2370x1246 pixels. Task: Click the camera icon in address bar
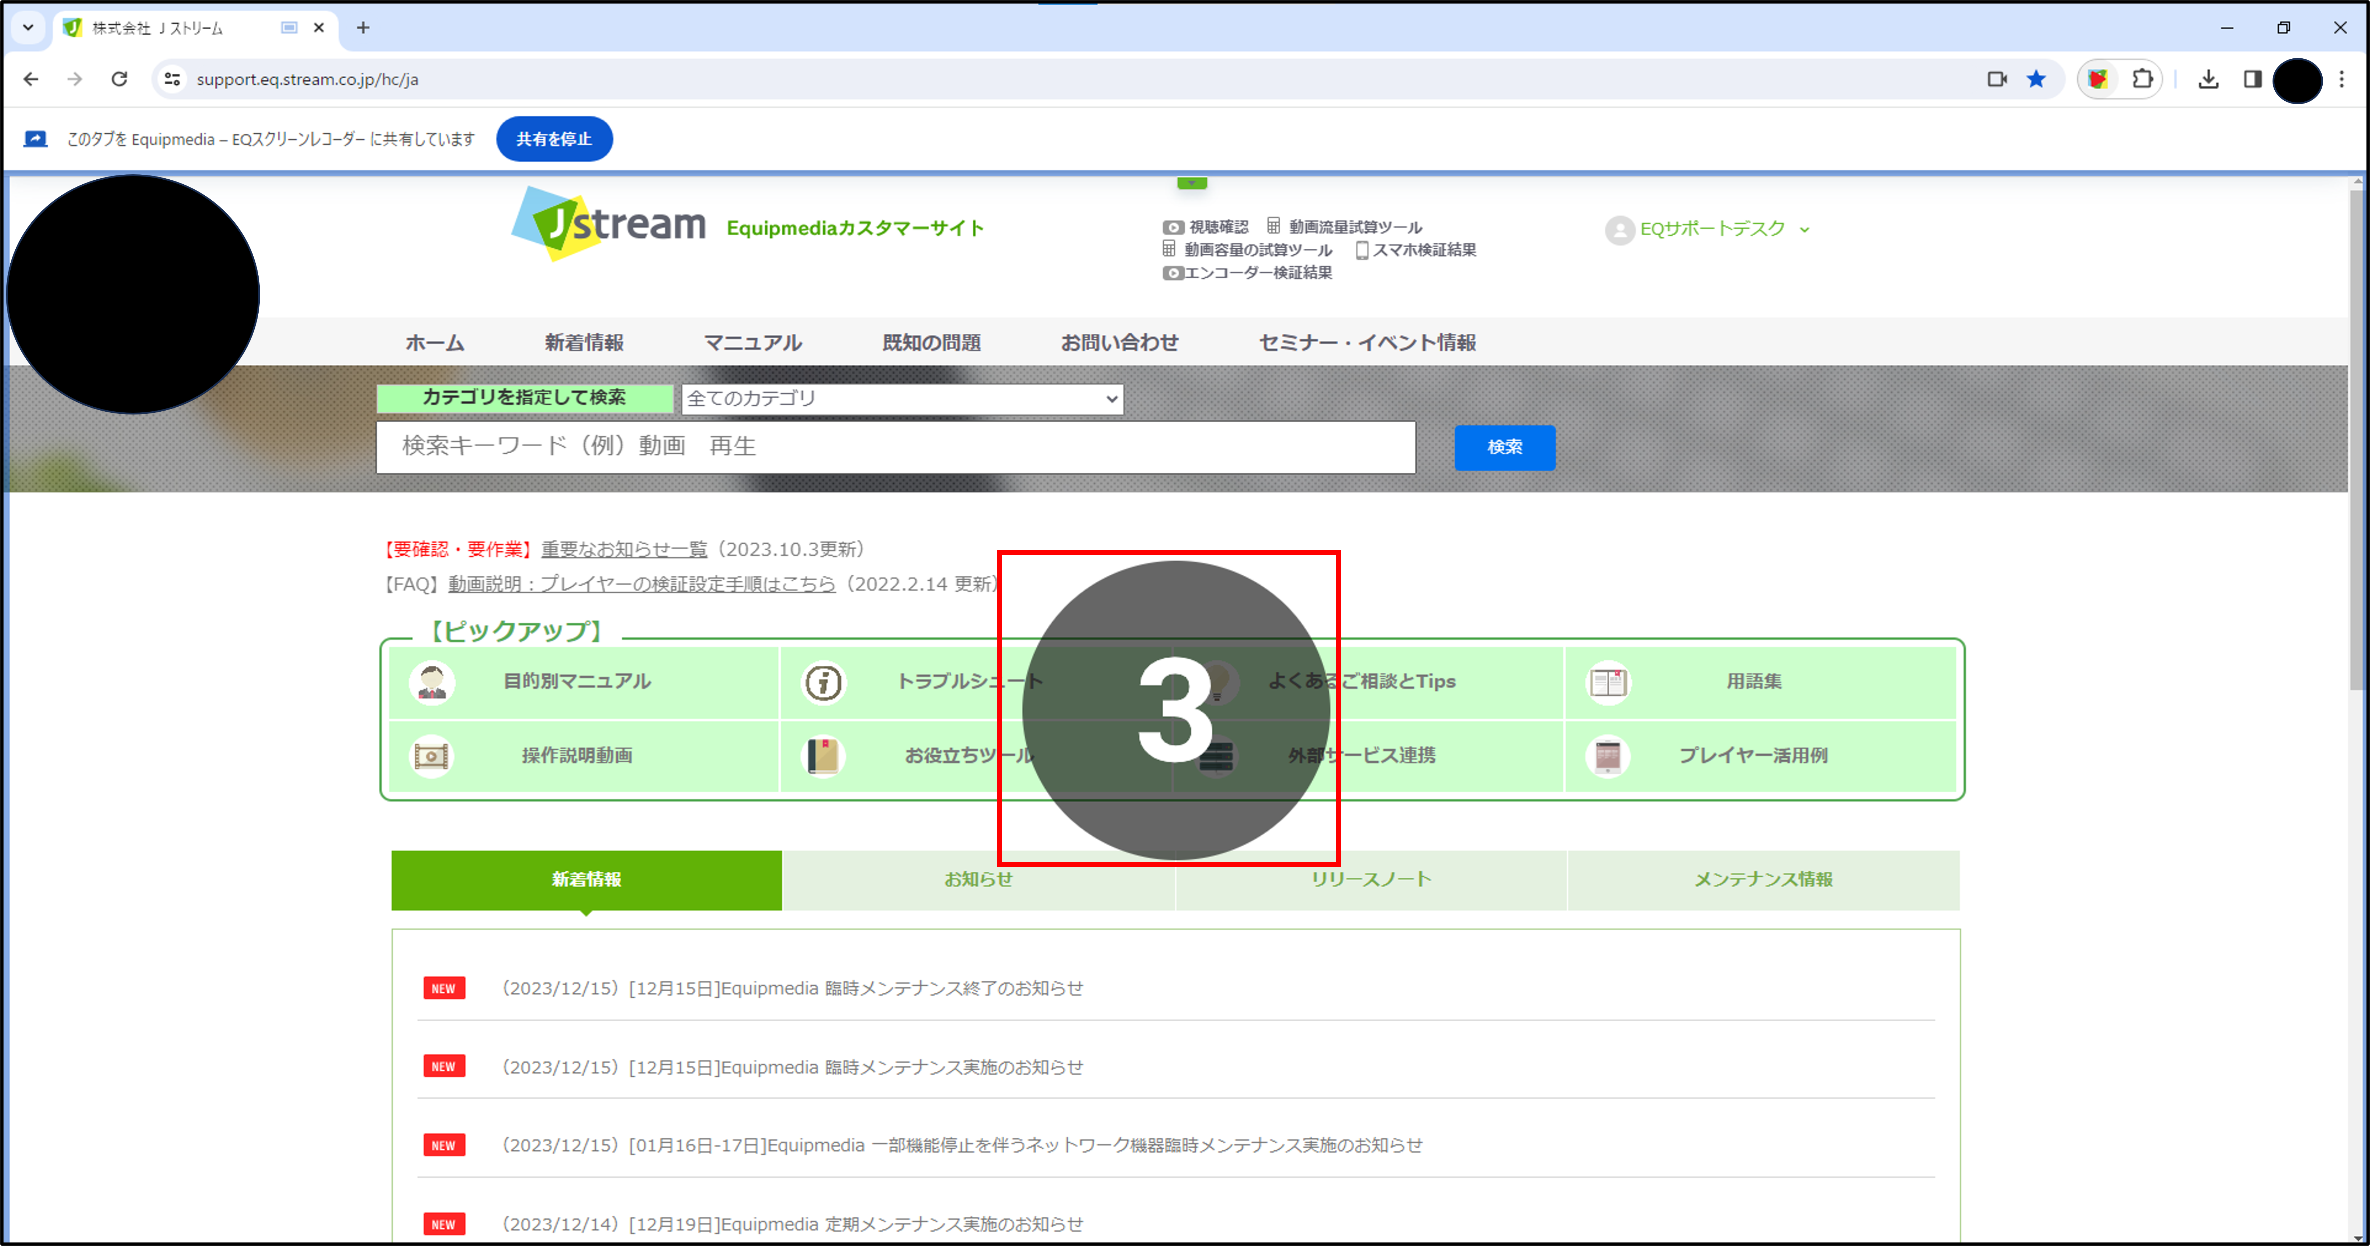pos(1996,79)
